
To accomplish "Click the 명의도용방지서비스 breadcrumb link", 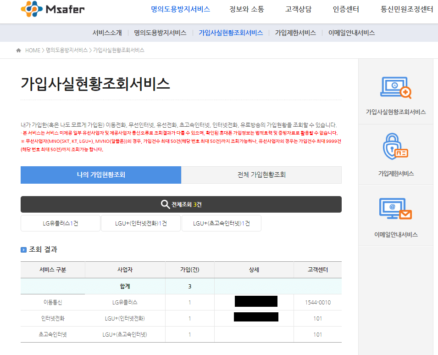I will 67,51.
